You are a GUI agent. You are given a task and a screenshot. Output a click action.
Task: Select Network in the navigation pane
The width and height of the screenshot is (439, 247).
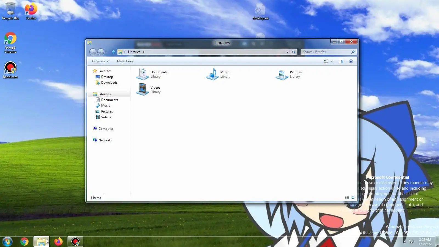point(102,140)
